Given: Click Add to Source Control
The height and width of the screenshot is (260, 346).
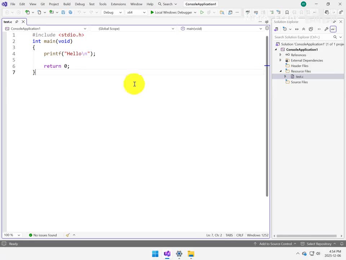Looking at the screenshot, I should 275,244.
